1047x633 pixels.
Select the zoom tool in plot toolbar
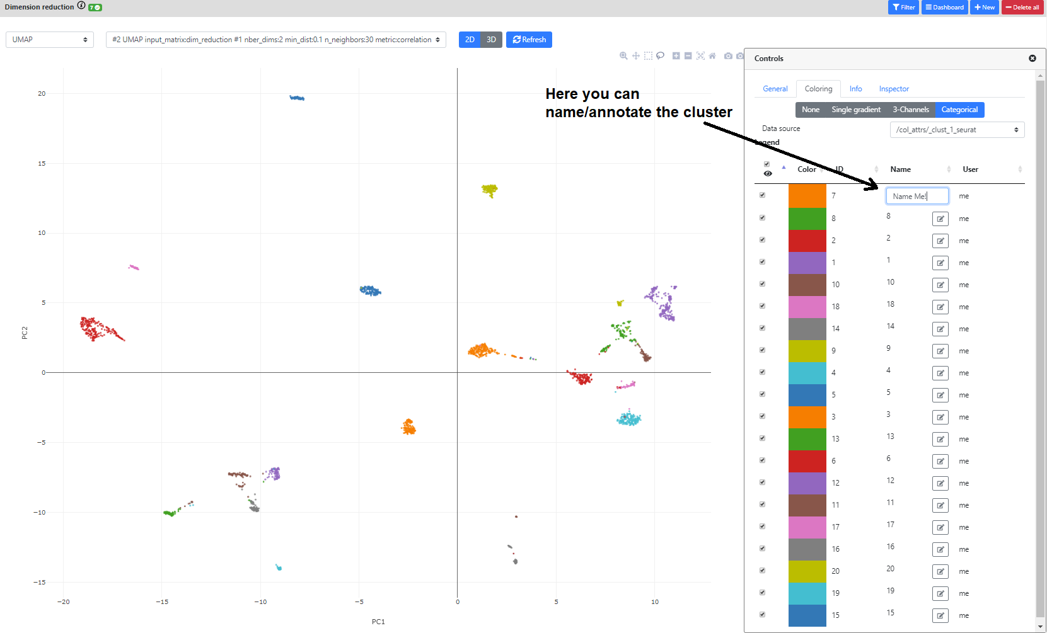(x=623, y=56)
